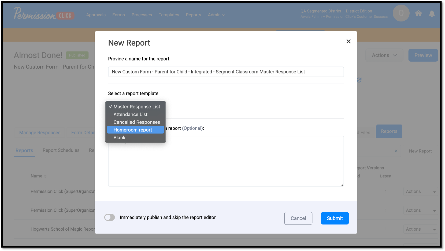Sort the table by the Name column arrows

tap(45, 176)
